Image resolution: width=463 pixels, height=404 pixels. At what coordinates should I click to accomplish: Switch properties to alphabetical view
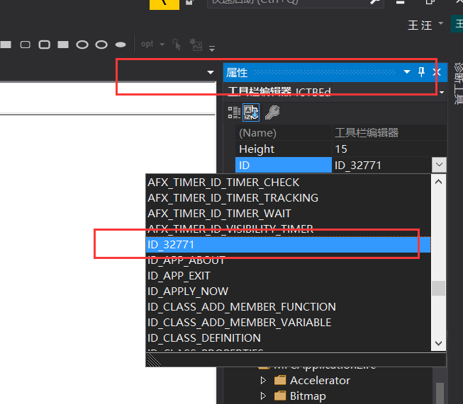(251, 112)
